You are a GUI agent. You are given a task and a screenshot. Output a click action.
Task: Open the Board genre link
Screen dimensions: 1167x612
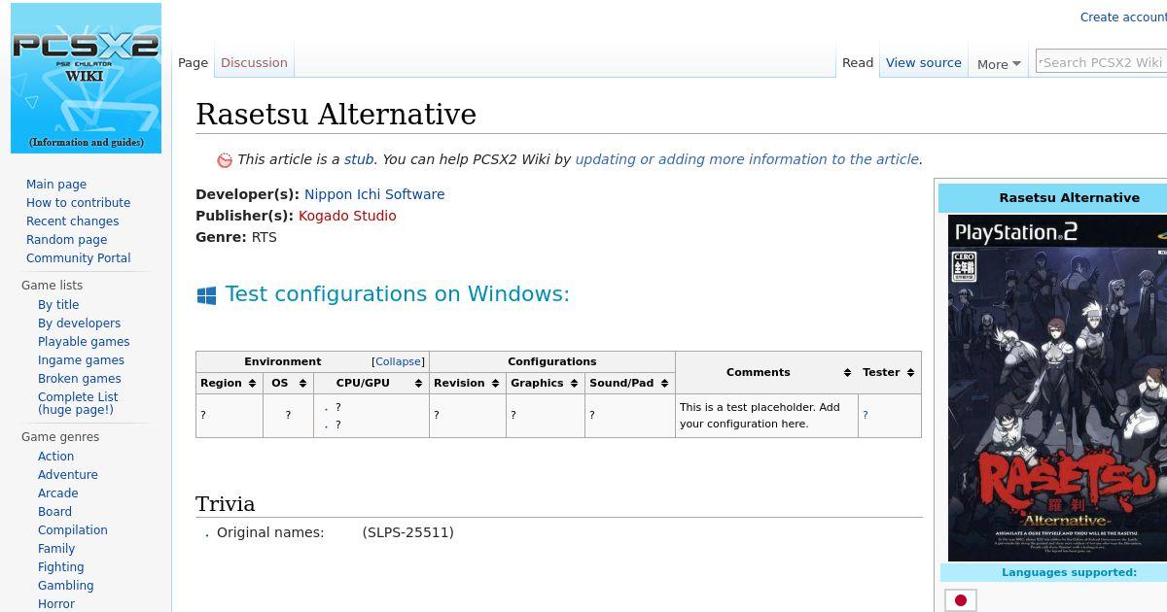[x=54, y=512]
